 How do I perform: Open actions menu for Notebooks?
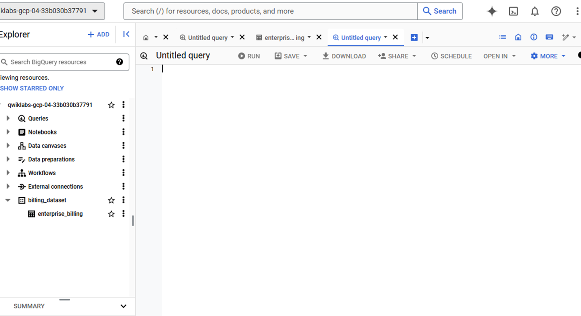123,132
